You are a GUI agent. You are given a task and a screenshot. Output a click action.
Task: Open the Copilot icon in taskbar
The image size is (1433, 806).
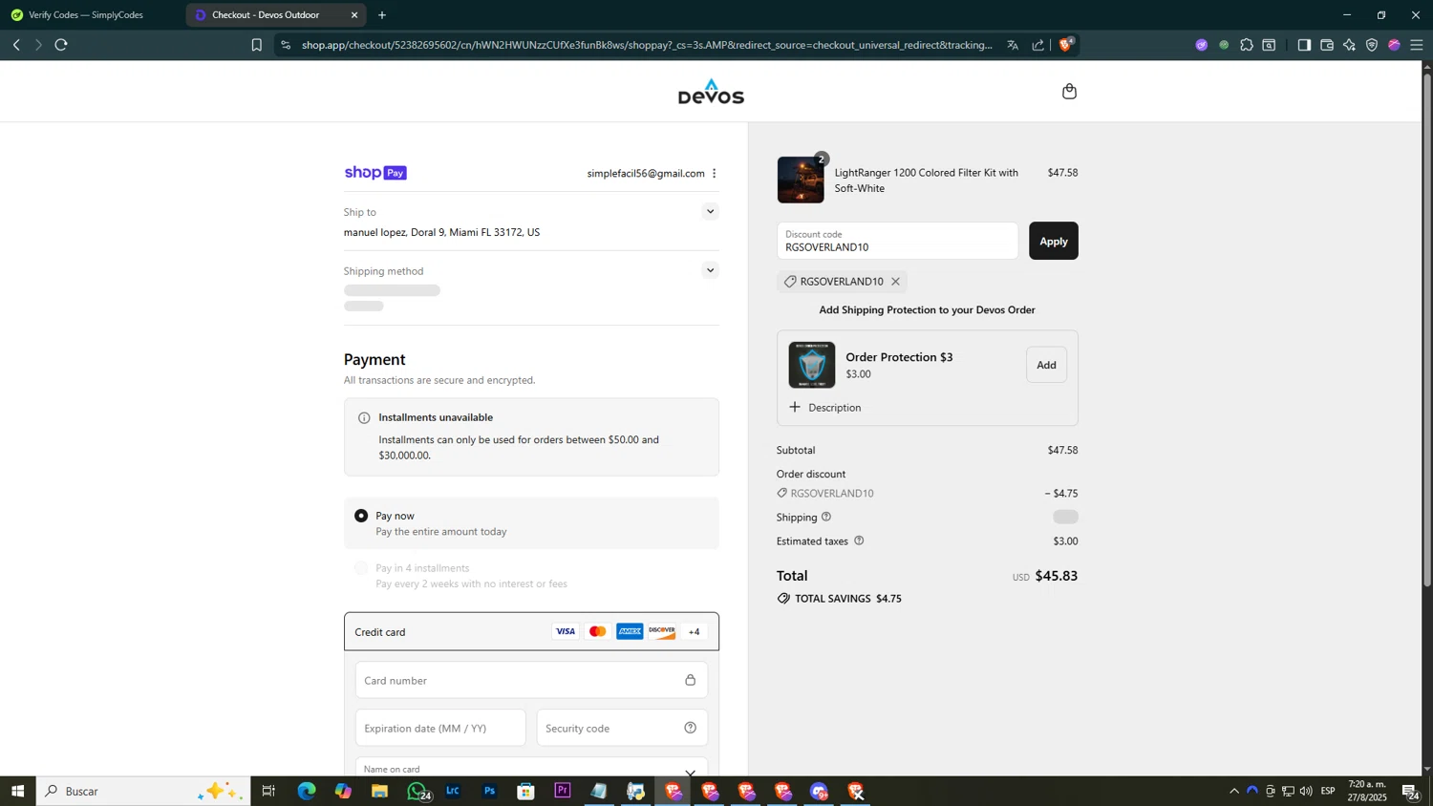(x=343, y=791)
